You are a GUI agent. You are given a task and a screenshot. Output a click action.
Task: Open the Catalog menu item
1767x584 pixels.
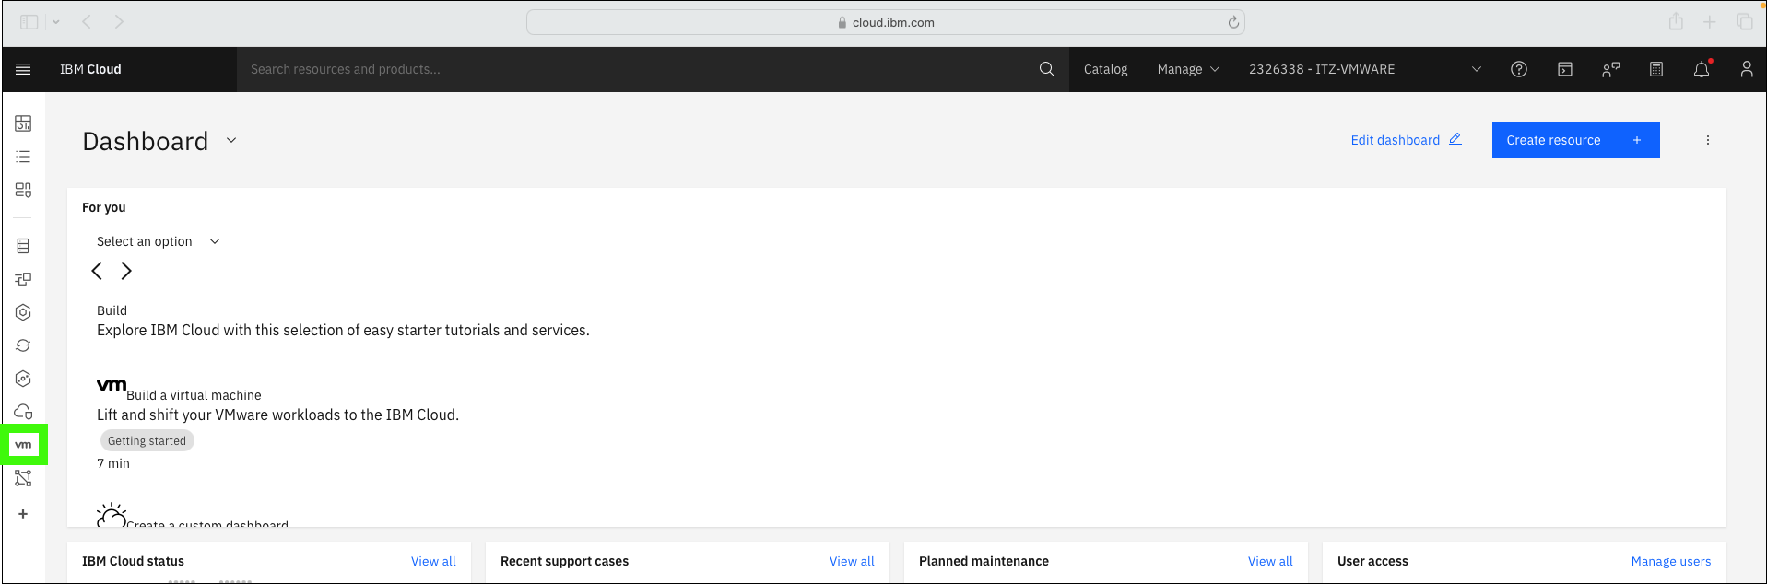pyautogui.click(x=1105, y=69)
